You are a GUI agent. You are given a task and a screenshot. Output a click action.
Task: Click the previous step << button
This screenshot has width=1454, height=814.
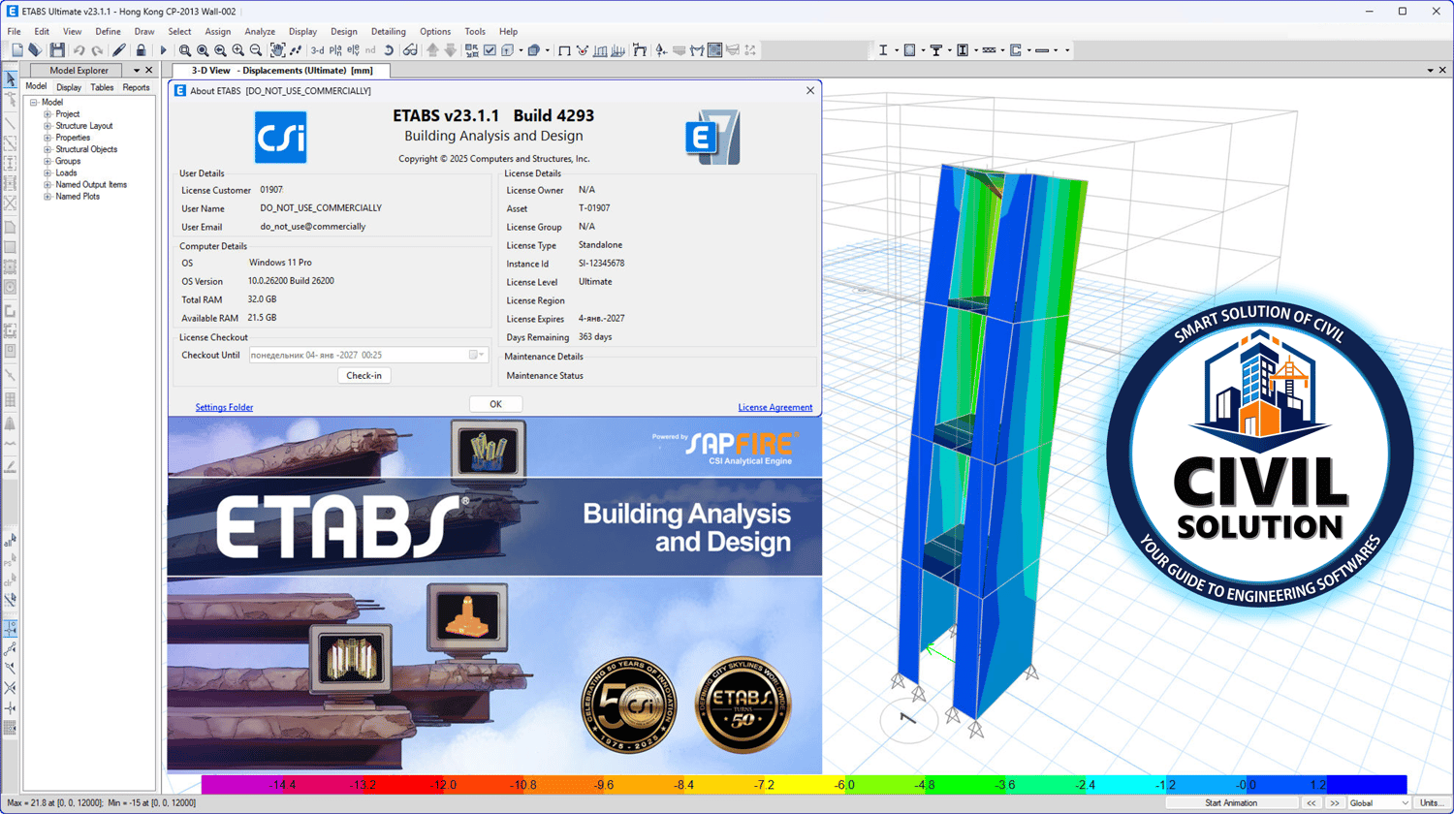[1312, 803]
